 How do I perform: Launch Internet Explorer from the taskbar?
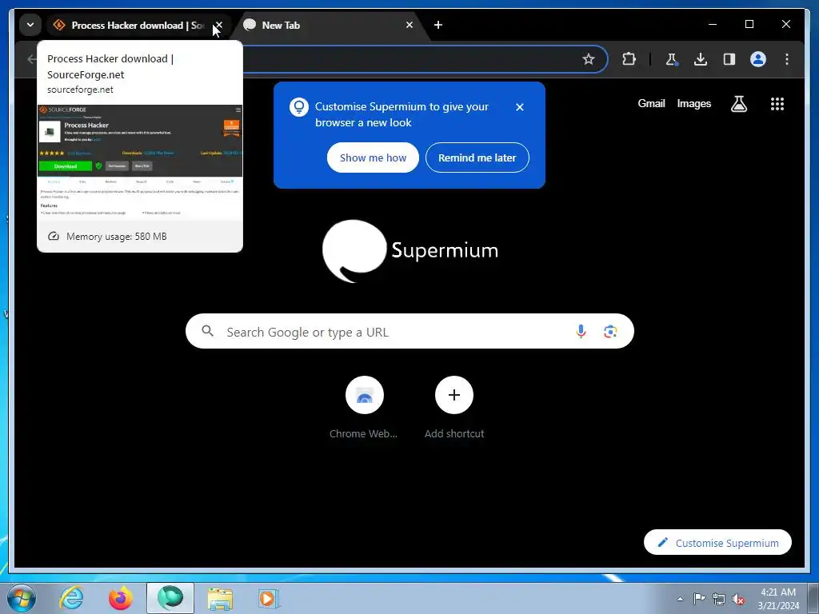71,598
